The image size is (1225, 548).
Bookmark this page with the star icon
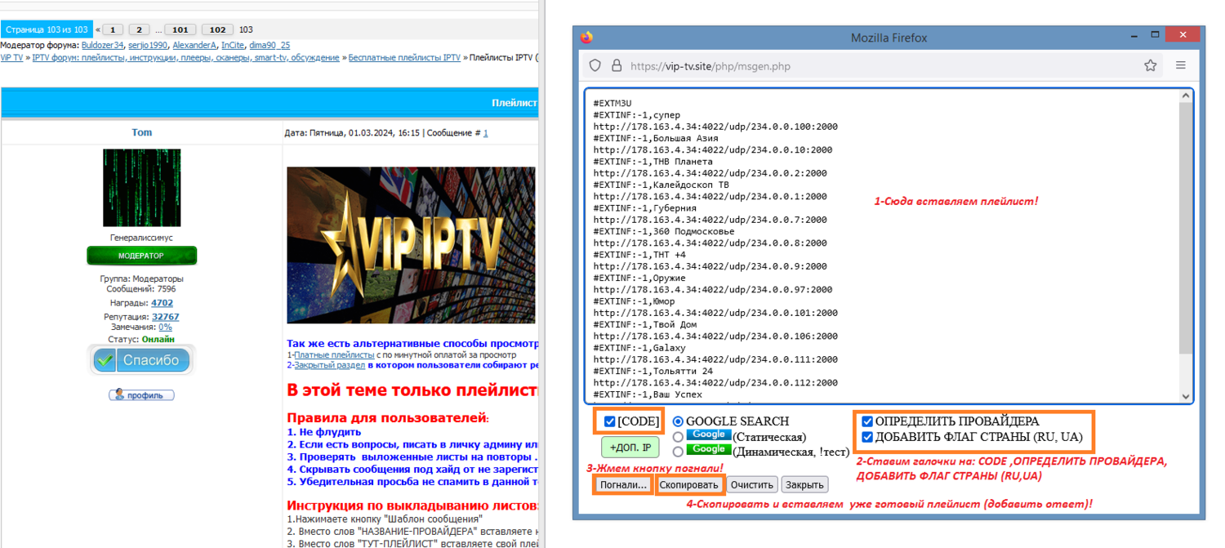[x=1150, y=66]
